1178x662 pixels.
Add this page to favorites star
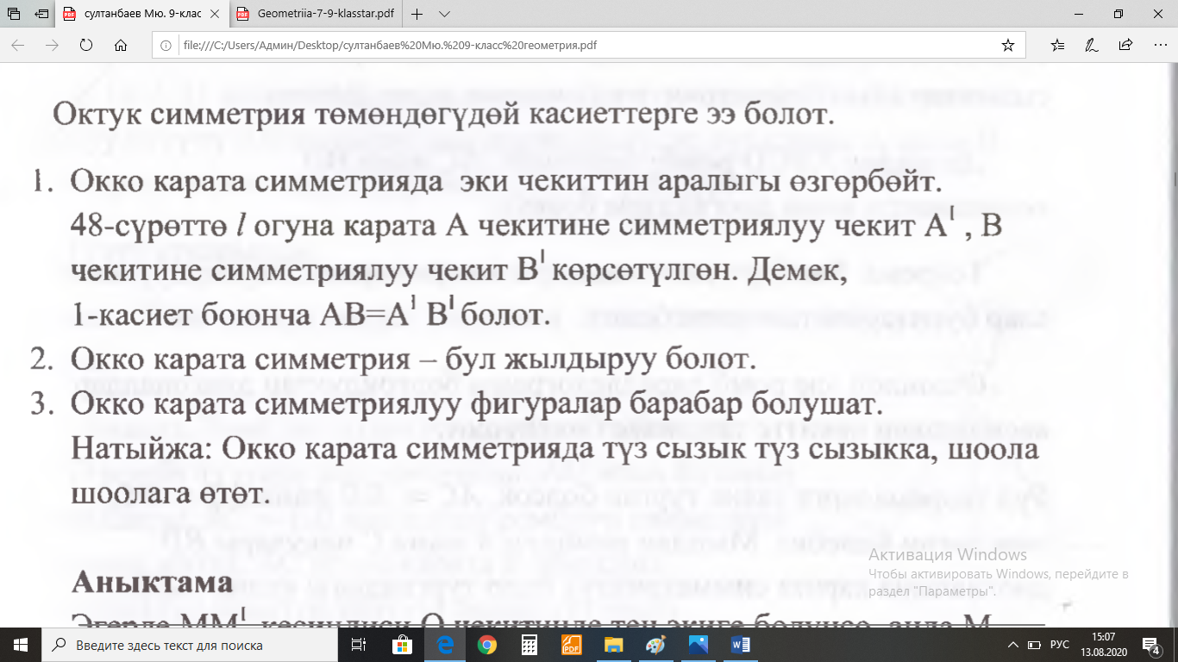coord(1008,46)
